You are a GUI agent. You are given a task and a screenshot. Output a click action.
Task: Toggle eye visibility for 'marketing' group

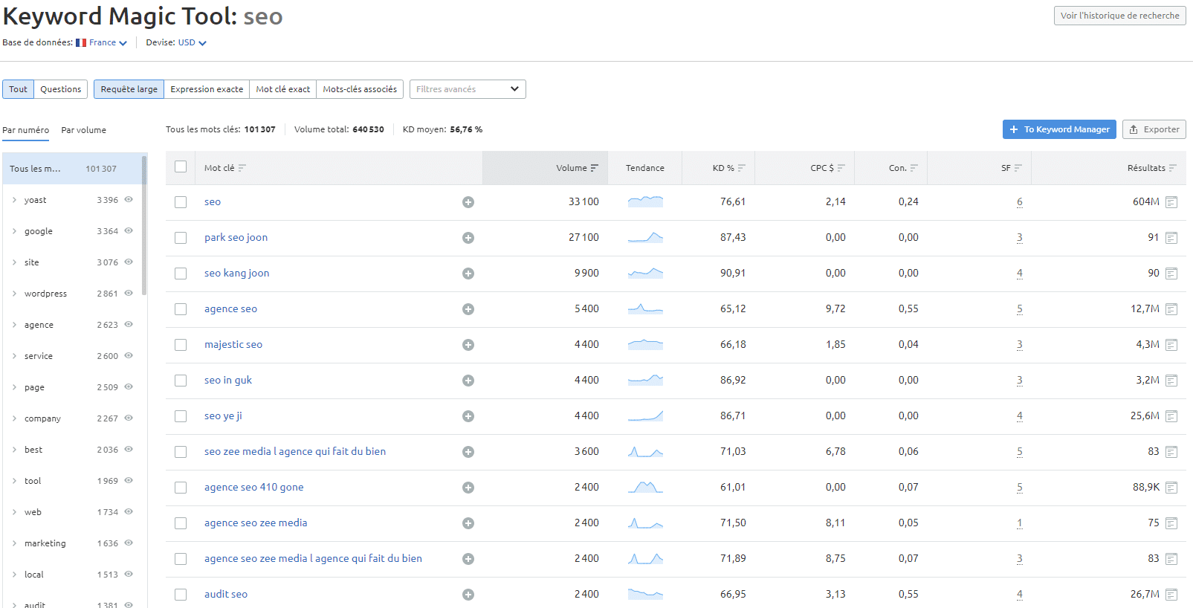tap(129, 543)
